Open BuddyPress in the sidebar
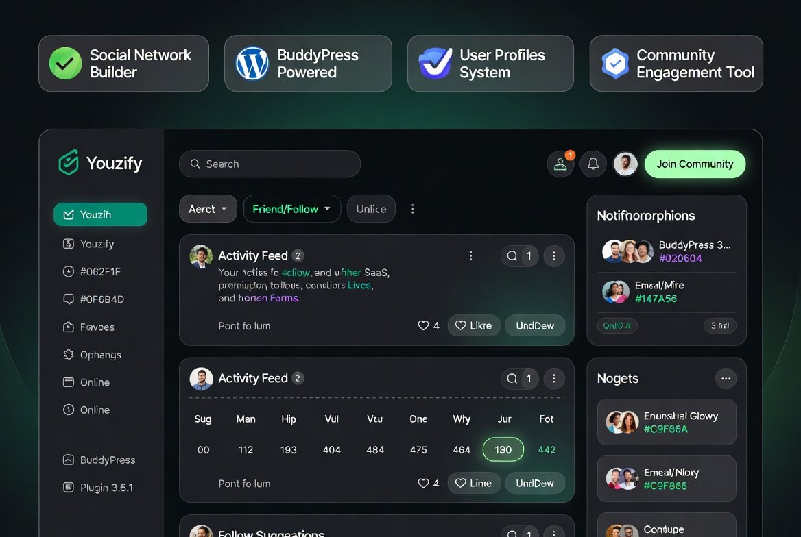The height and width of the screenshot is (537, 801). pos(99,460)
